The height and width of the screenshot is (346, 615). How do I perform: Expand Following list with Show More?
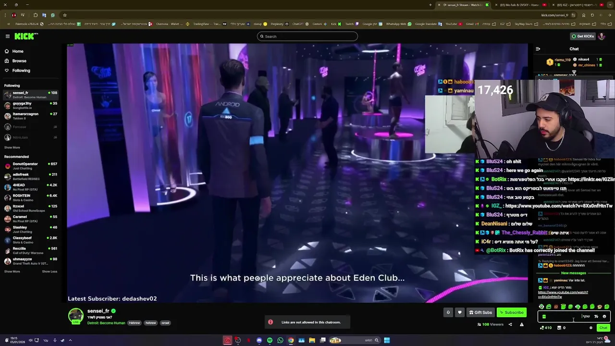12,148
